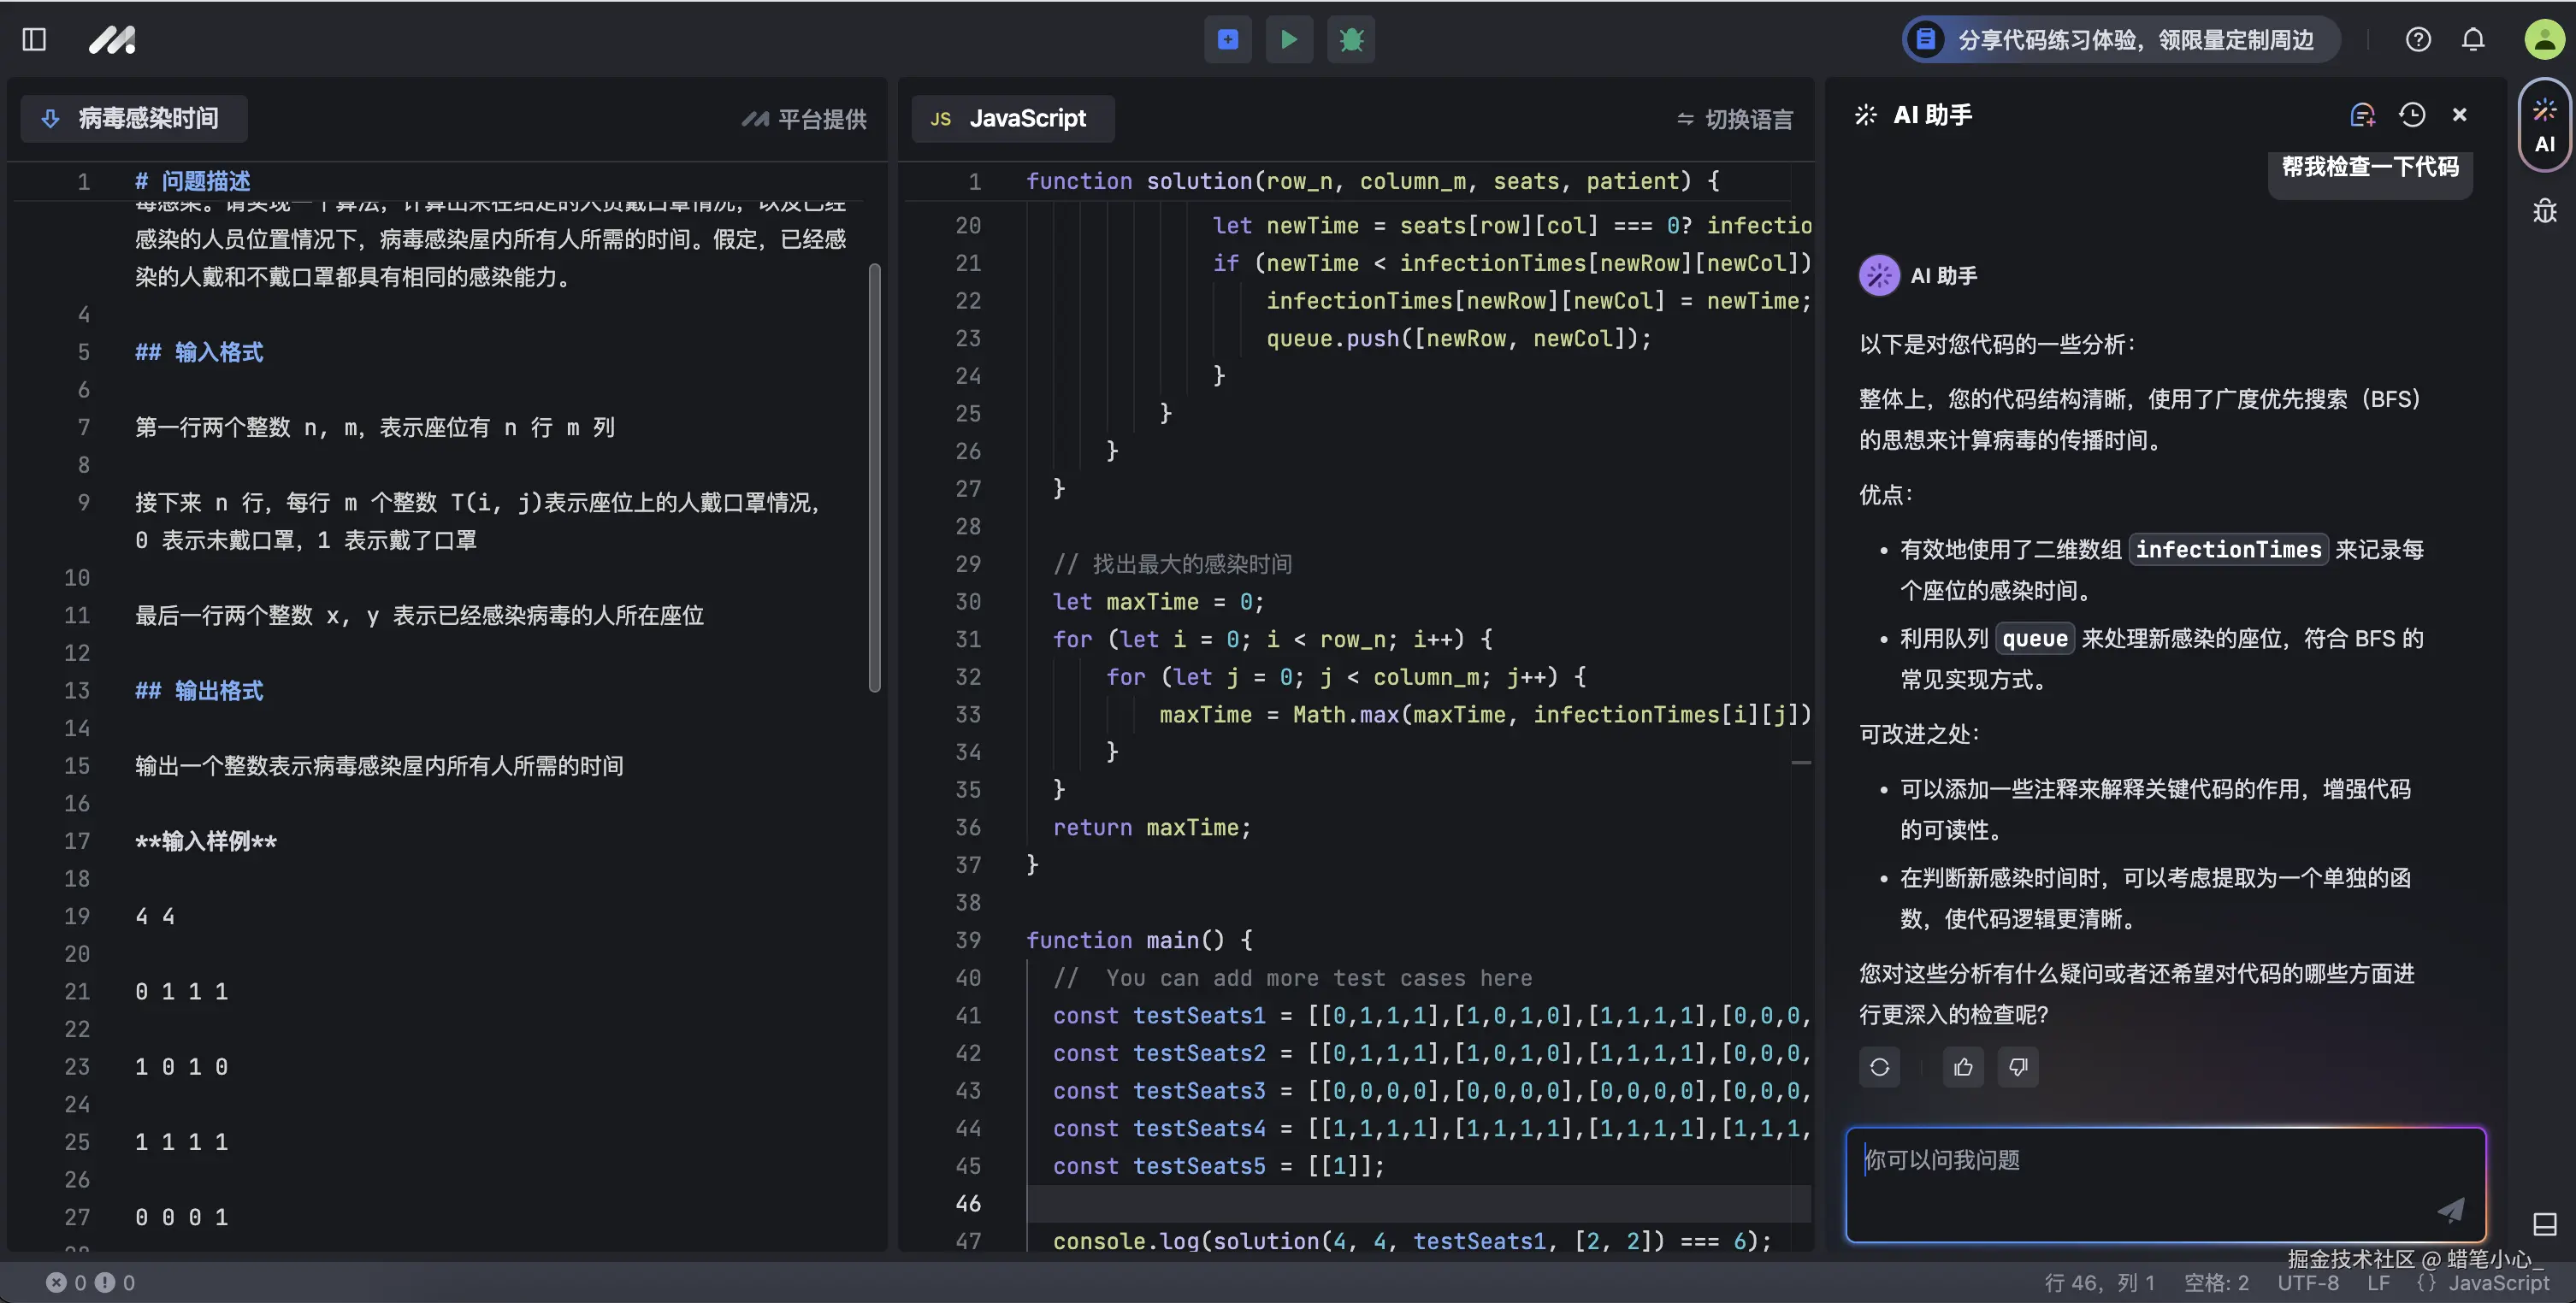This screenshot has height=1303, width=2576.
Task: Click the problem description scrollbar
Action: tap(875, 478)
